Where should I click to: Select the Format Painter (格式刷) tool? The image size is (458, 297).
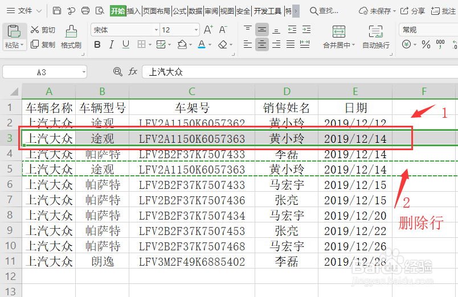point(71,37)
